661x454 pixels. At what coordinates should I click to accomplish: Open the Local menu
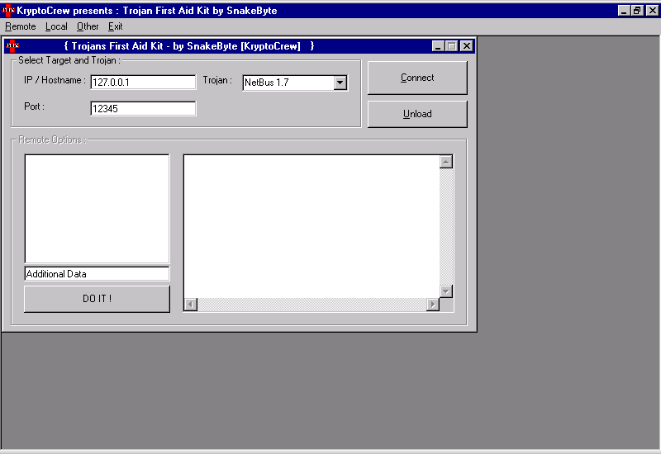56,26
